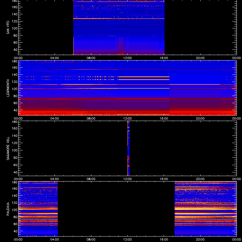This screenshot has height=242, width=242.
Task: Click the 100 frequency label on San Vito axis
Action: [x=15, y=28]
